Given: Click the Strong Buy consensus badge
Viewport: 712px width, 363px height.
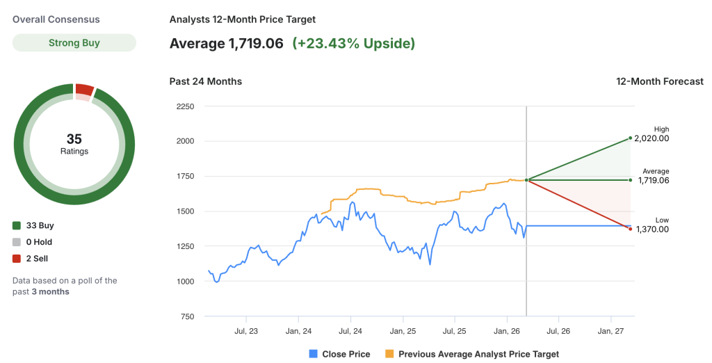Looking at the screenshot, I should [x=74, y=43].
